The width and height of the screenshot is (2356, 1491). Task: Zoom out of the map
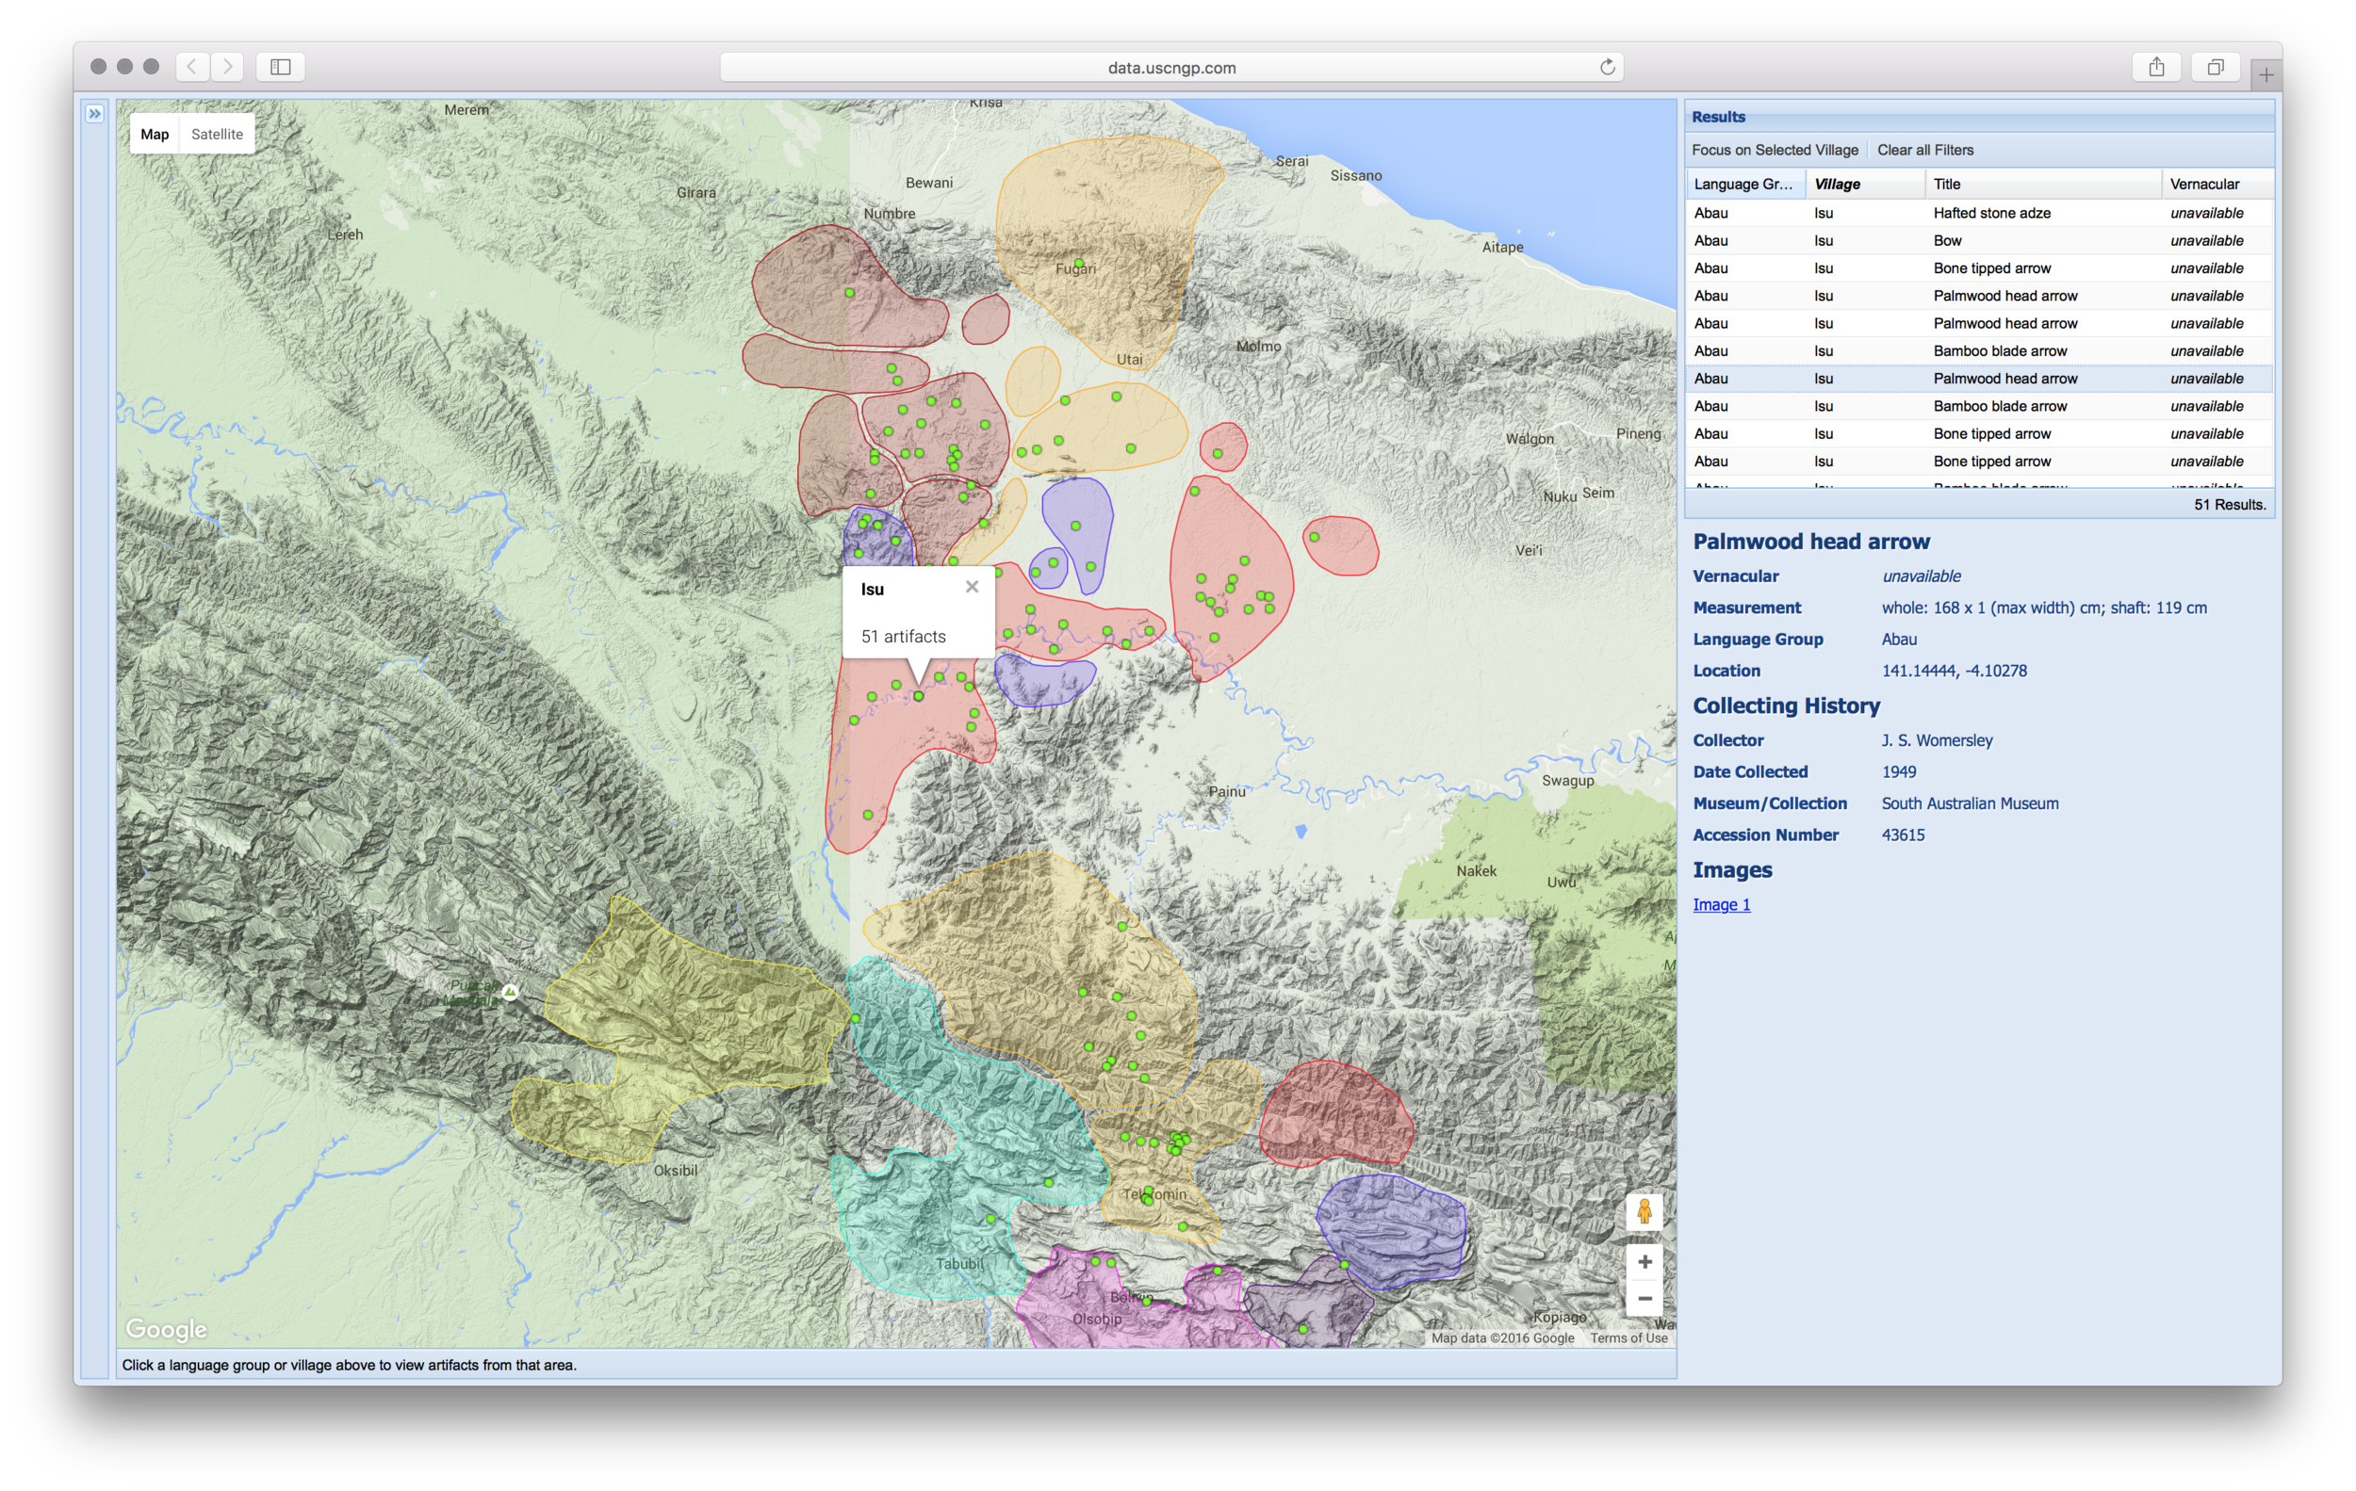click(x=1644, y=1299)
